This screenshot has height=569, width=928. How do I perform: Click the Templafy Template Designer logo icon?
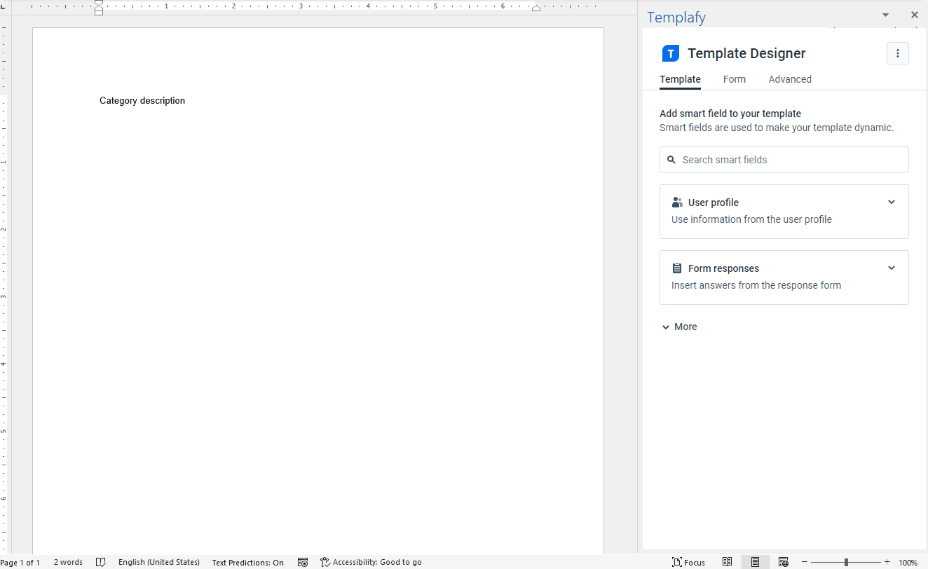coord(670,53)
